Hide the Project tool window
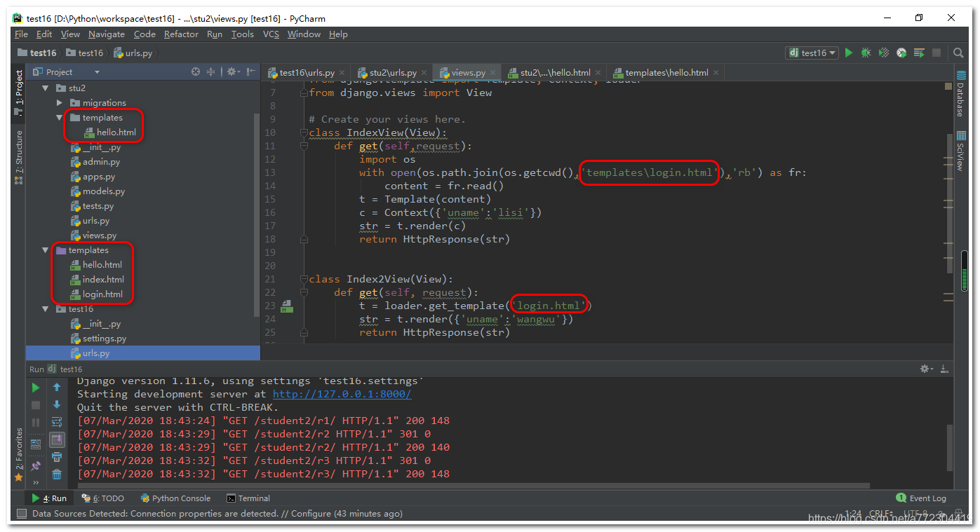980x532 pixels. pos(250,71)
